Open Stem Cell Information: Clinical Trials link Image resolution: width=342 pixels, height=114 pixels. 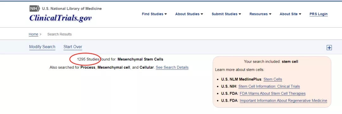(x=269, y=87)
